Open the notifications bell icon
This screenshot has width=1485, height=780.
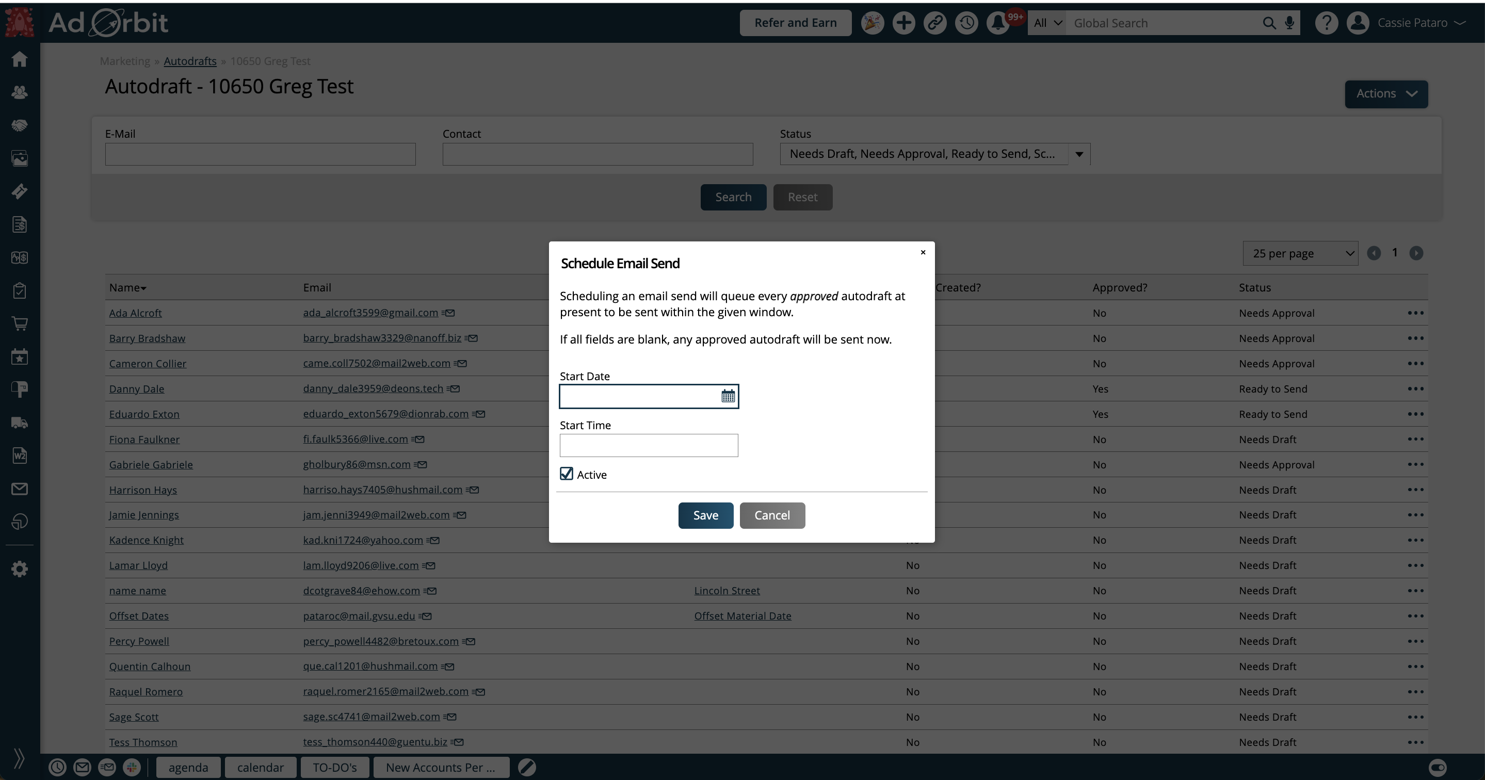(x=997, y=23)
